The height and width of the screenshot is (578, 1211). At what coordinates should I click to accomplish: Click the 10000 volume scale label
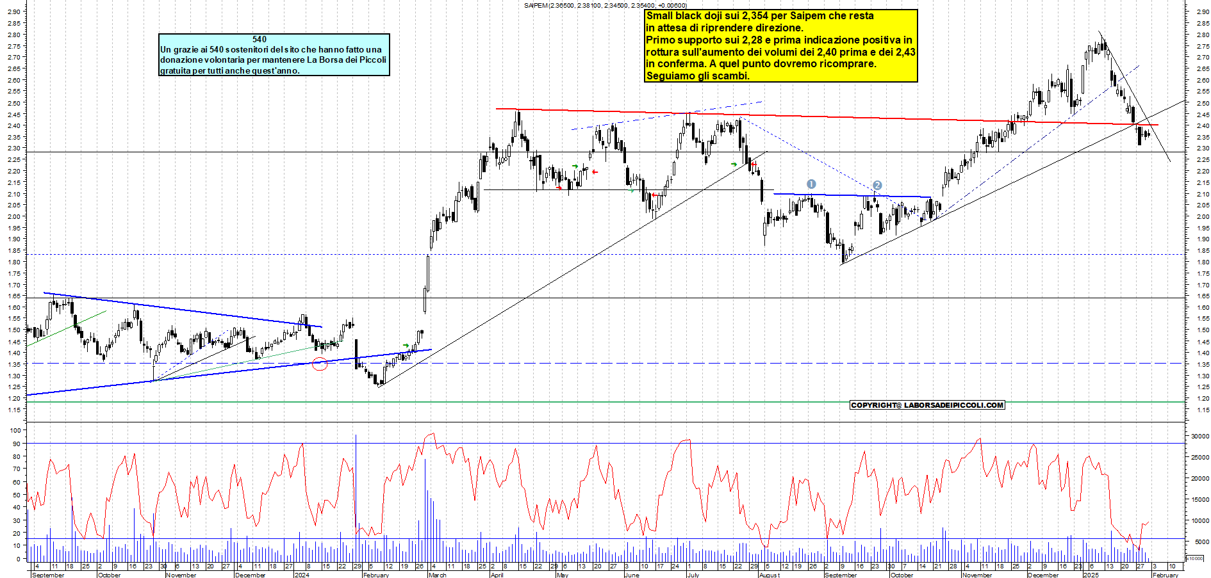point(1200,520)
